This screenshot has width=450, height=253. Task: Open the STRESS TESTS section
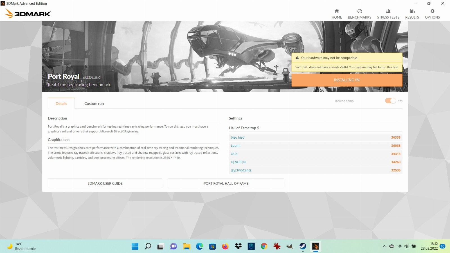[388, 14]
